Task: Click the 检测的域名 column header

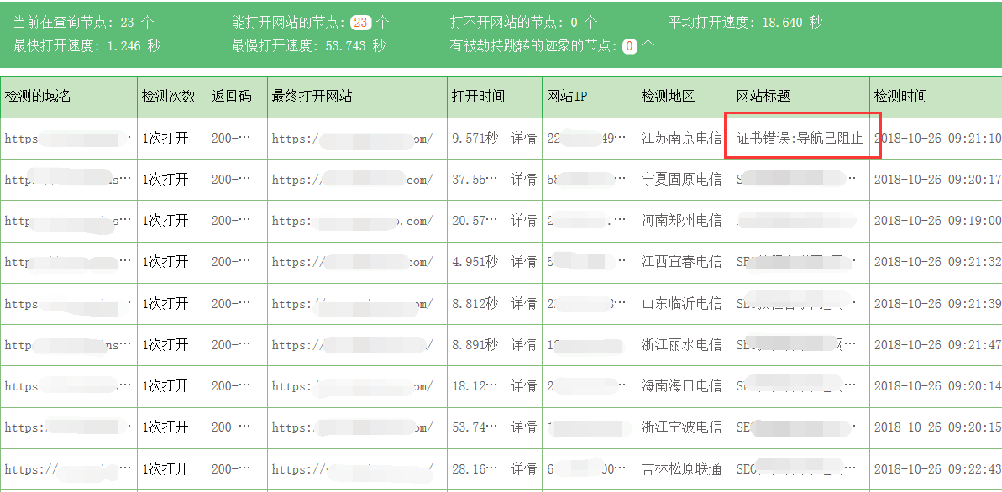Action: point(39,97)
